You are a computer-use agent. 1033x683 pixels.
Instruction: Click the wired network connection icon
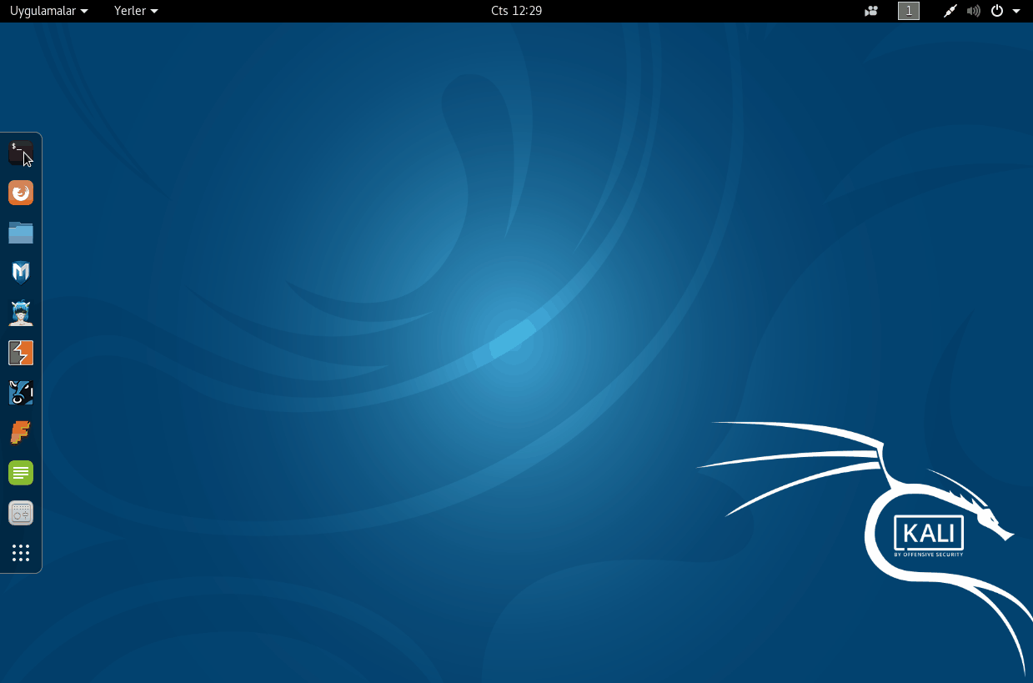click(950, 11)
